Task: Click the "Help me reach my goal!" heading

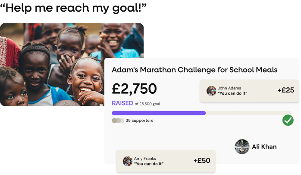Action: (74, 7)
